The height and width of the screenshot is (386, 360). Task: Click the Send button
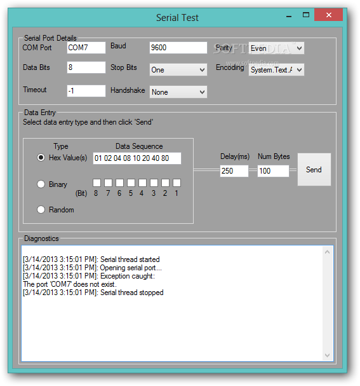(314, 169)
